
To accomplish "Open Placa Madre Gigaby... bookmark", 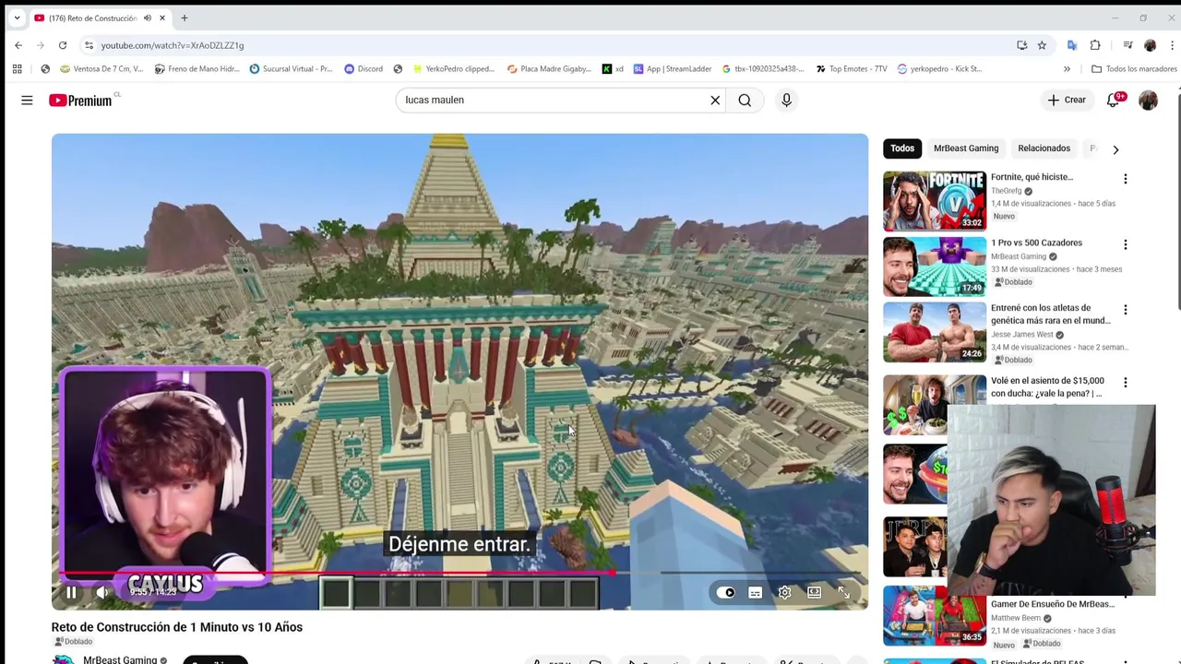I will coord(549,68).
